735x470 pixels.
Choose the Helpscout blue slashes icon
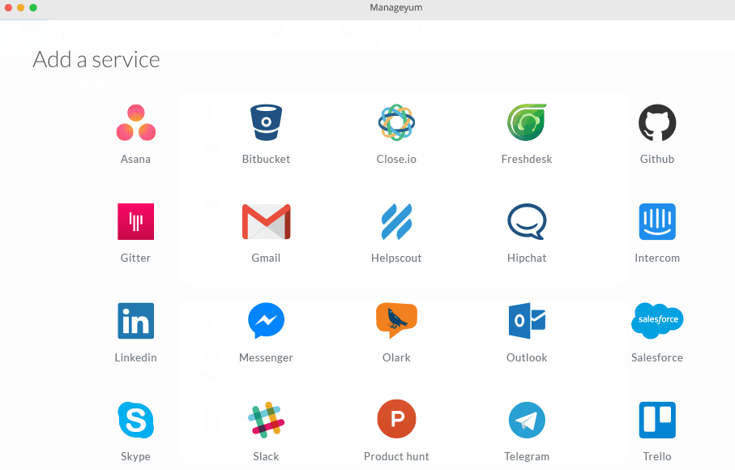pos(396,222)
